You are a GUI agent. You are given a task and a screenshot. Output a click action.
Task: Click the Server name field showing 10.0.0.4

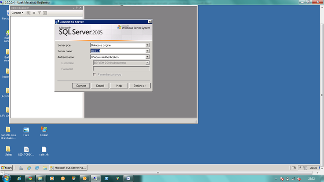pyautogui.click(x=118, y=51)
